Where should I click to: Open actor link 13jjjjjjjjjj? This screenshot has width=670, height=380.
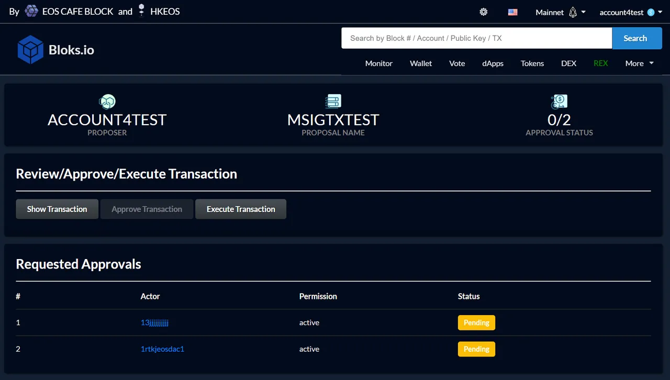click(x=154, y=322)
